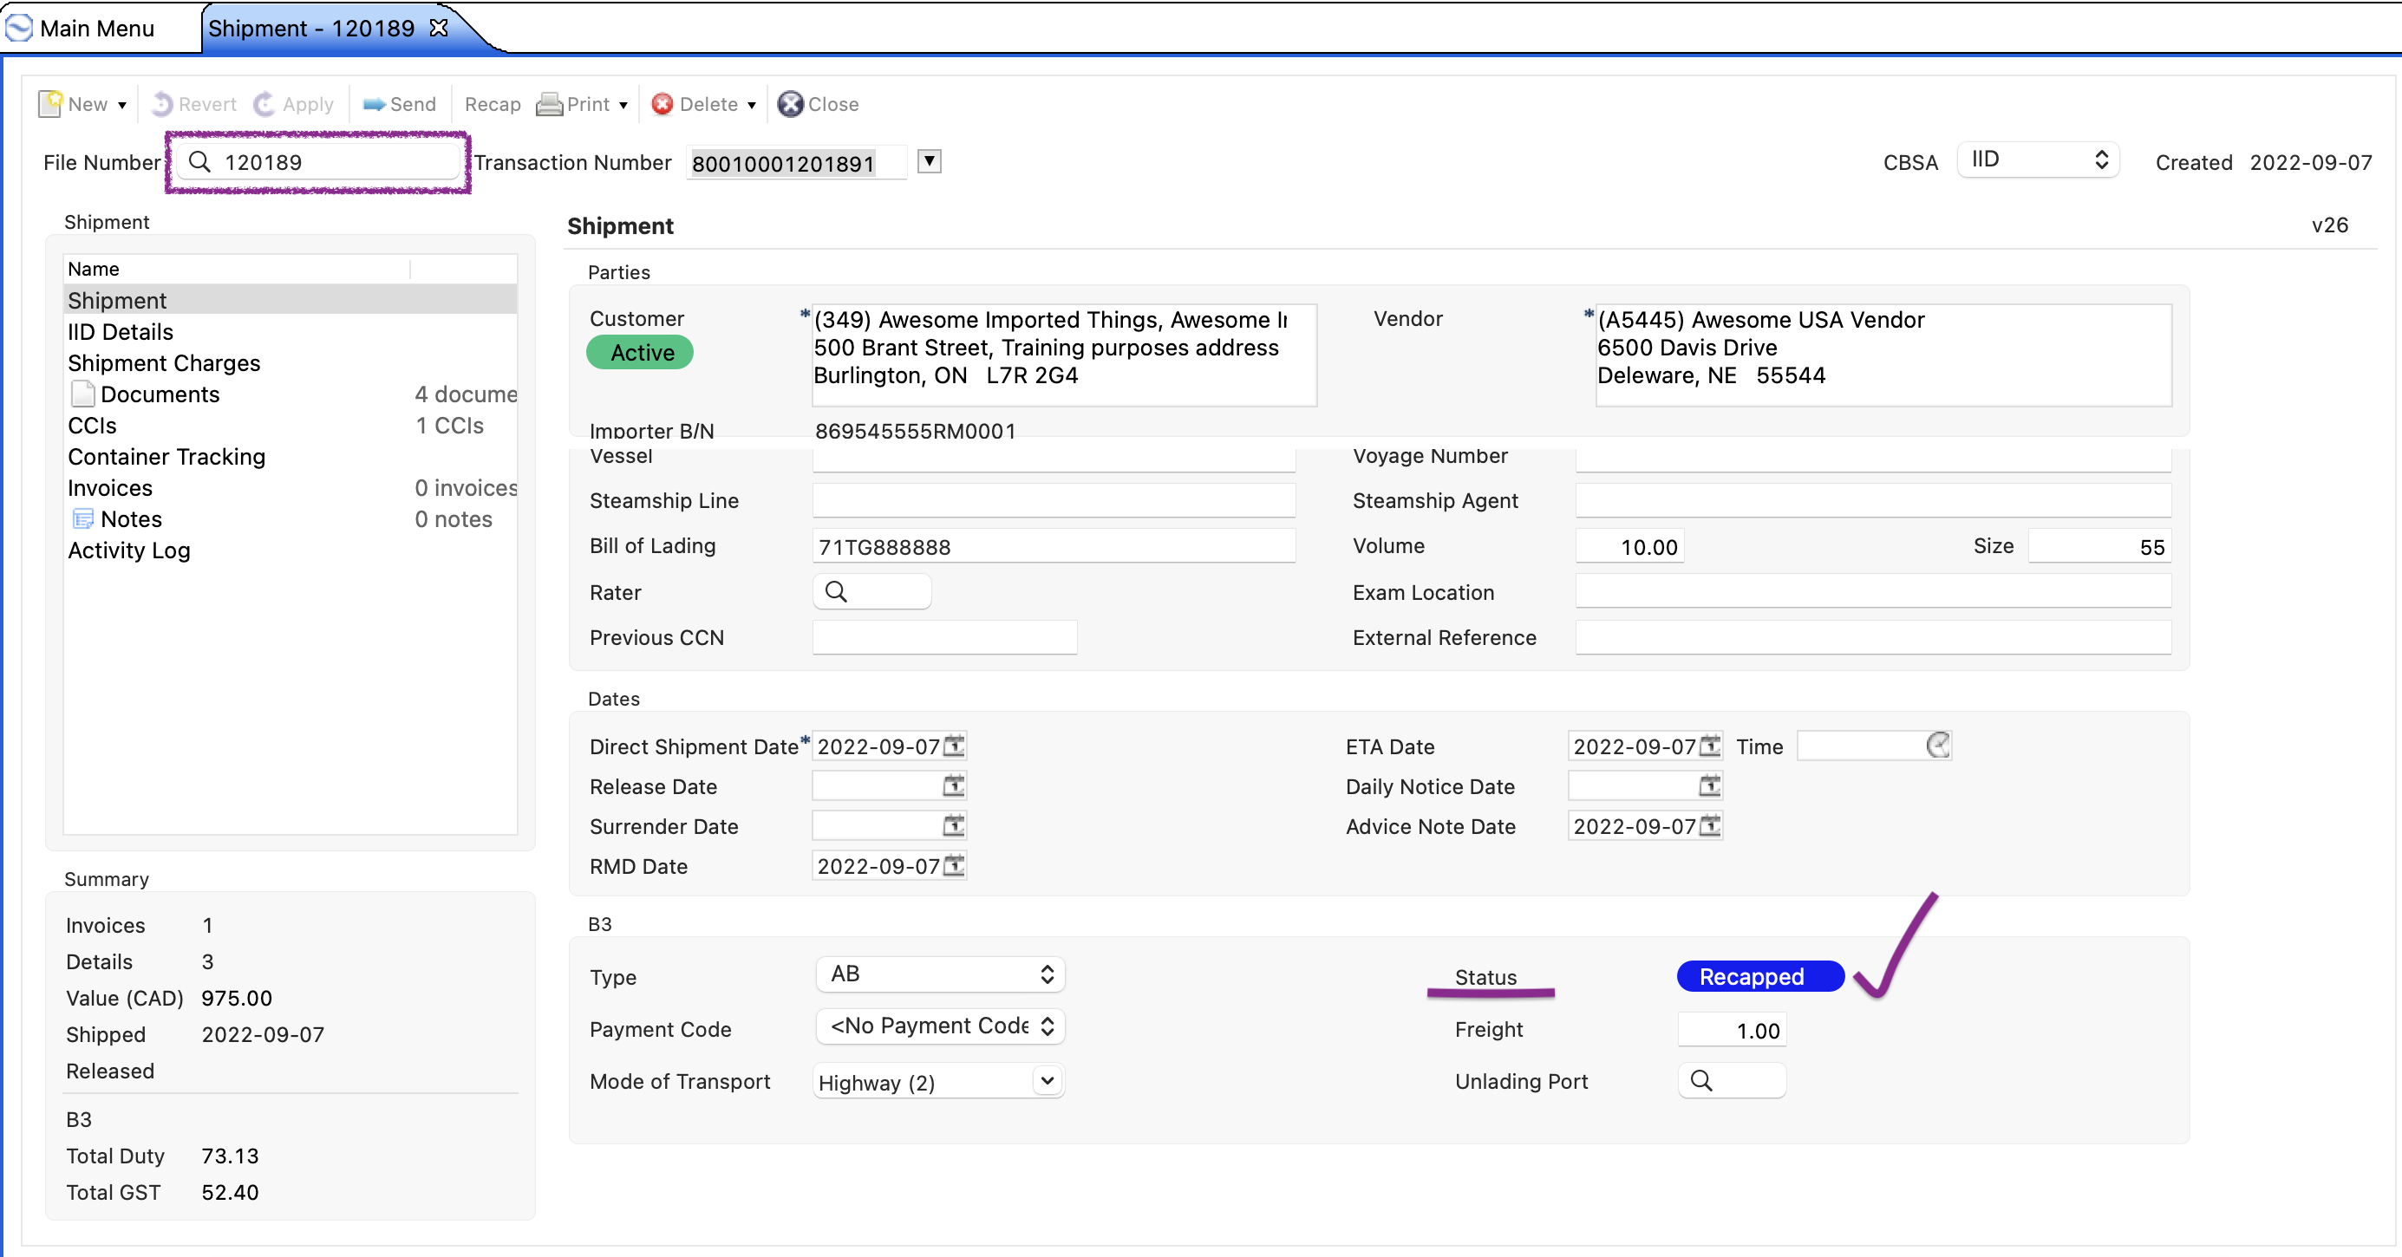
Task: Click the Exam Location field
Action: coord(1873,591)
